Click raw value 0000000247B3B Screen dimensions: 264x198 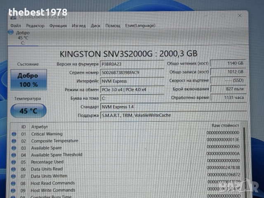coord(223,168)
